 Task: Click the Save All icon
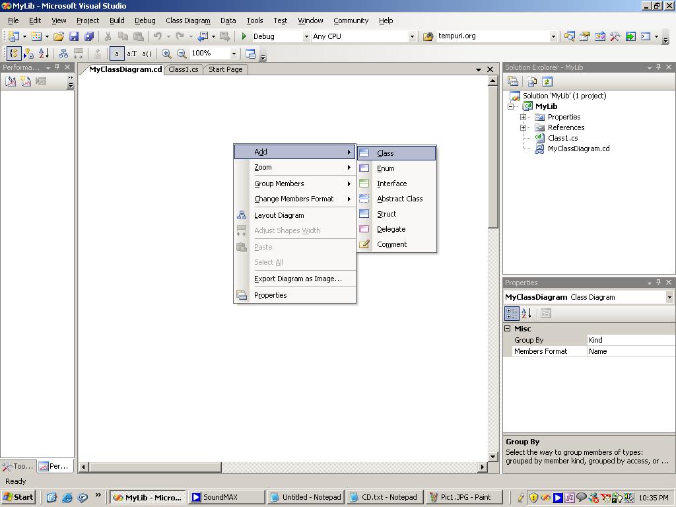(89, 36)
